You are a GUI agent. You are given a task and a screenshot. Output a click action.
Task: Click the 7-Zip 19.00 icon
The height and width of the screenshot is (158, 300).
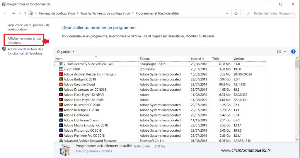coord(61,69)
